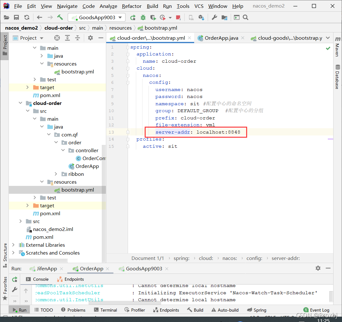Run with coverage shield icon

(x=153, y=17)
